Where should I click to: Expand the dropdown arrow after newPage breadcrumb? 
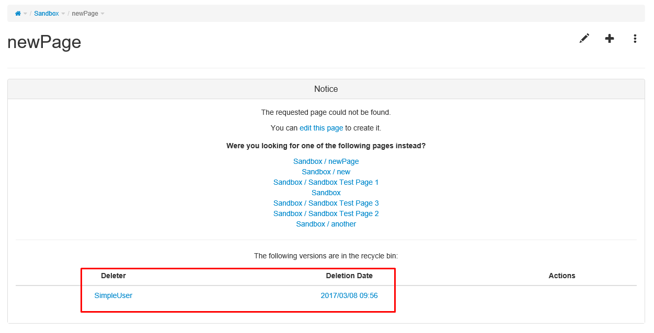click(102, 14)
